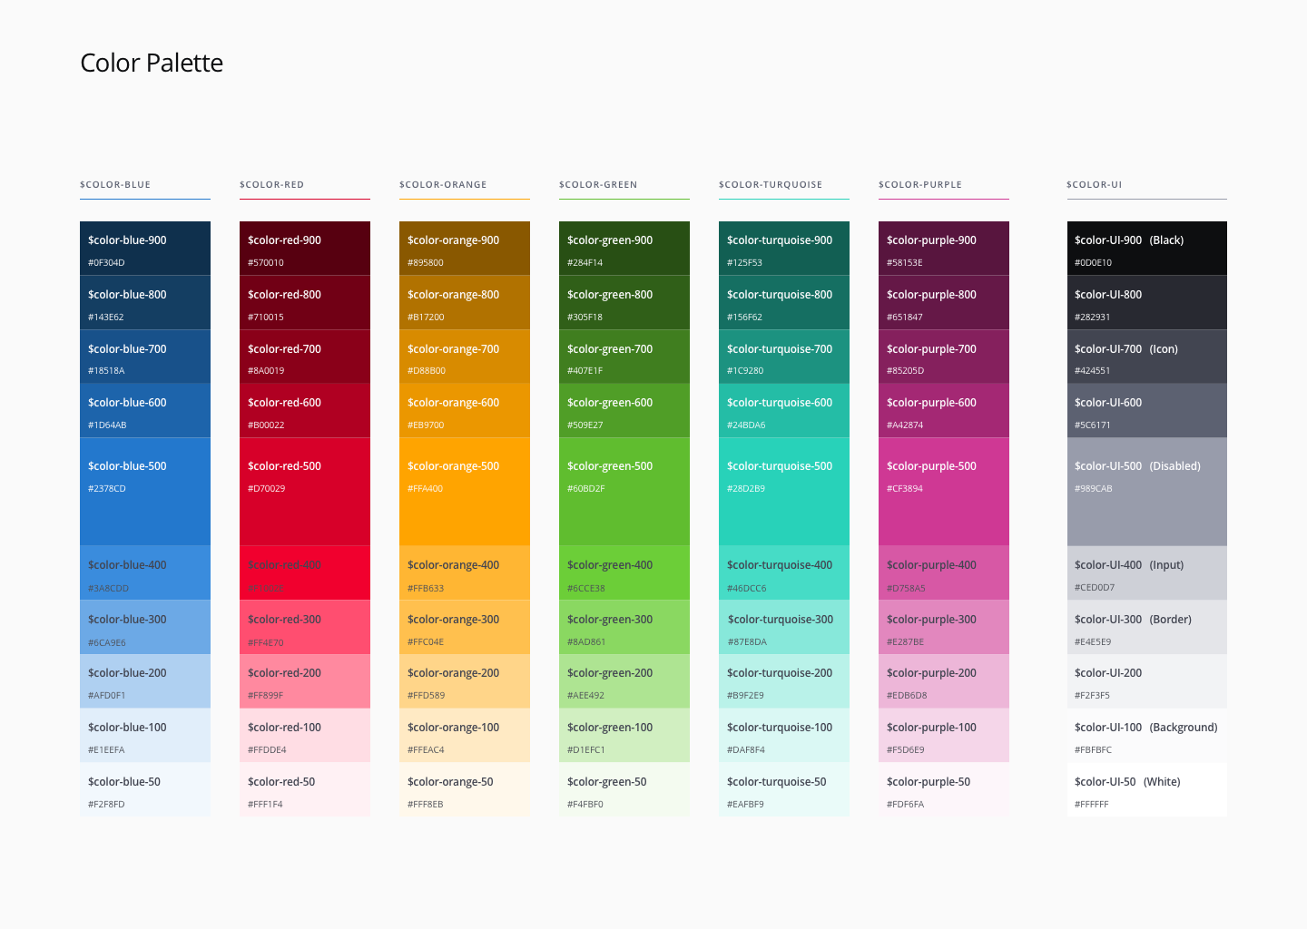Click the $color-turquoise-800 swatch
Image resolution: width=1307 pixels, height=929 pixels.
pos(784,303)
